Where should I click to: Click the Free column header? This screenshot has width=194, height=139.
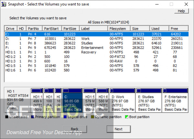coord(179,29)
